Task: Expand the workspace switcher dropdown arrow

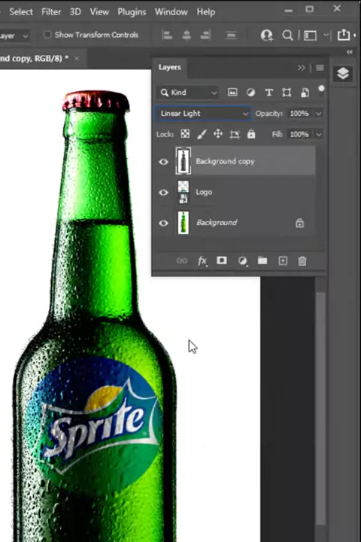Action: 326,35
